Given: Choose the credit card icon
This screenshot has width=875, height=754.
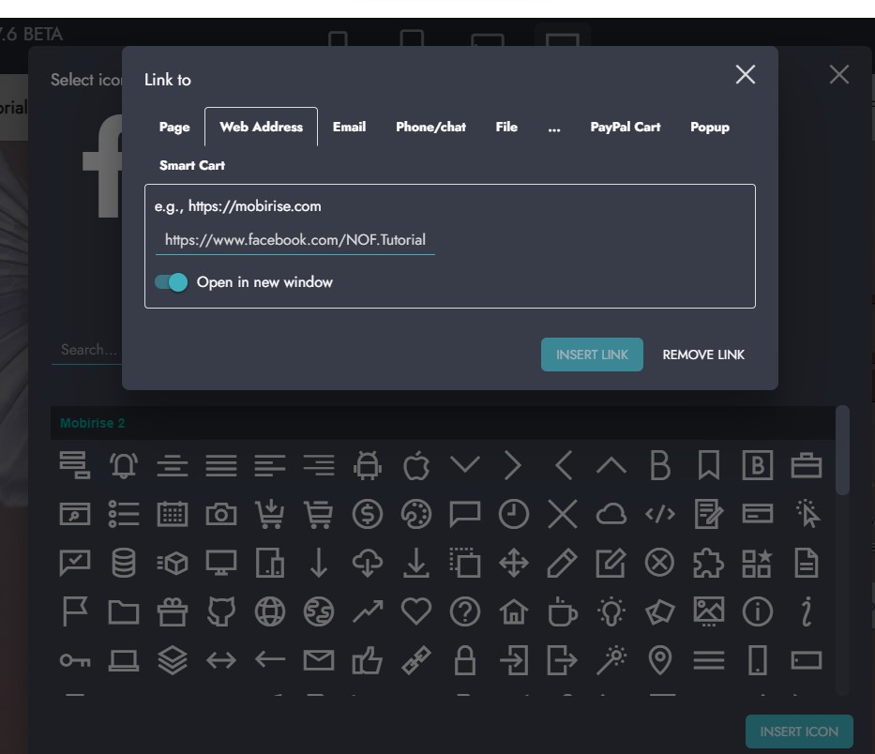Looking at the screenshot, I should point(757,514).
